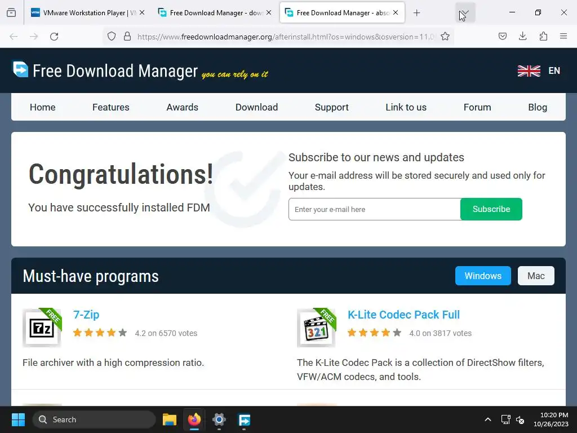Open Settings gear from taskbar

click(x=219, y=419)
